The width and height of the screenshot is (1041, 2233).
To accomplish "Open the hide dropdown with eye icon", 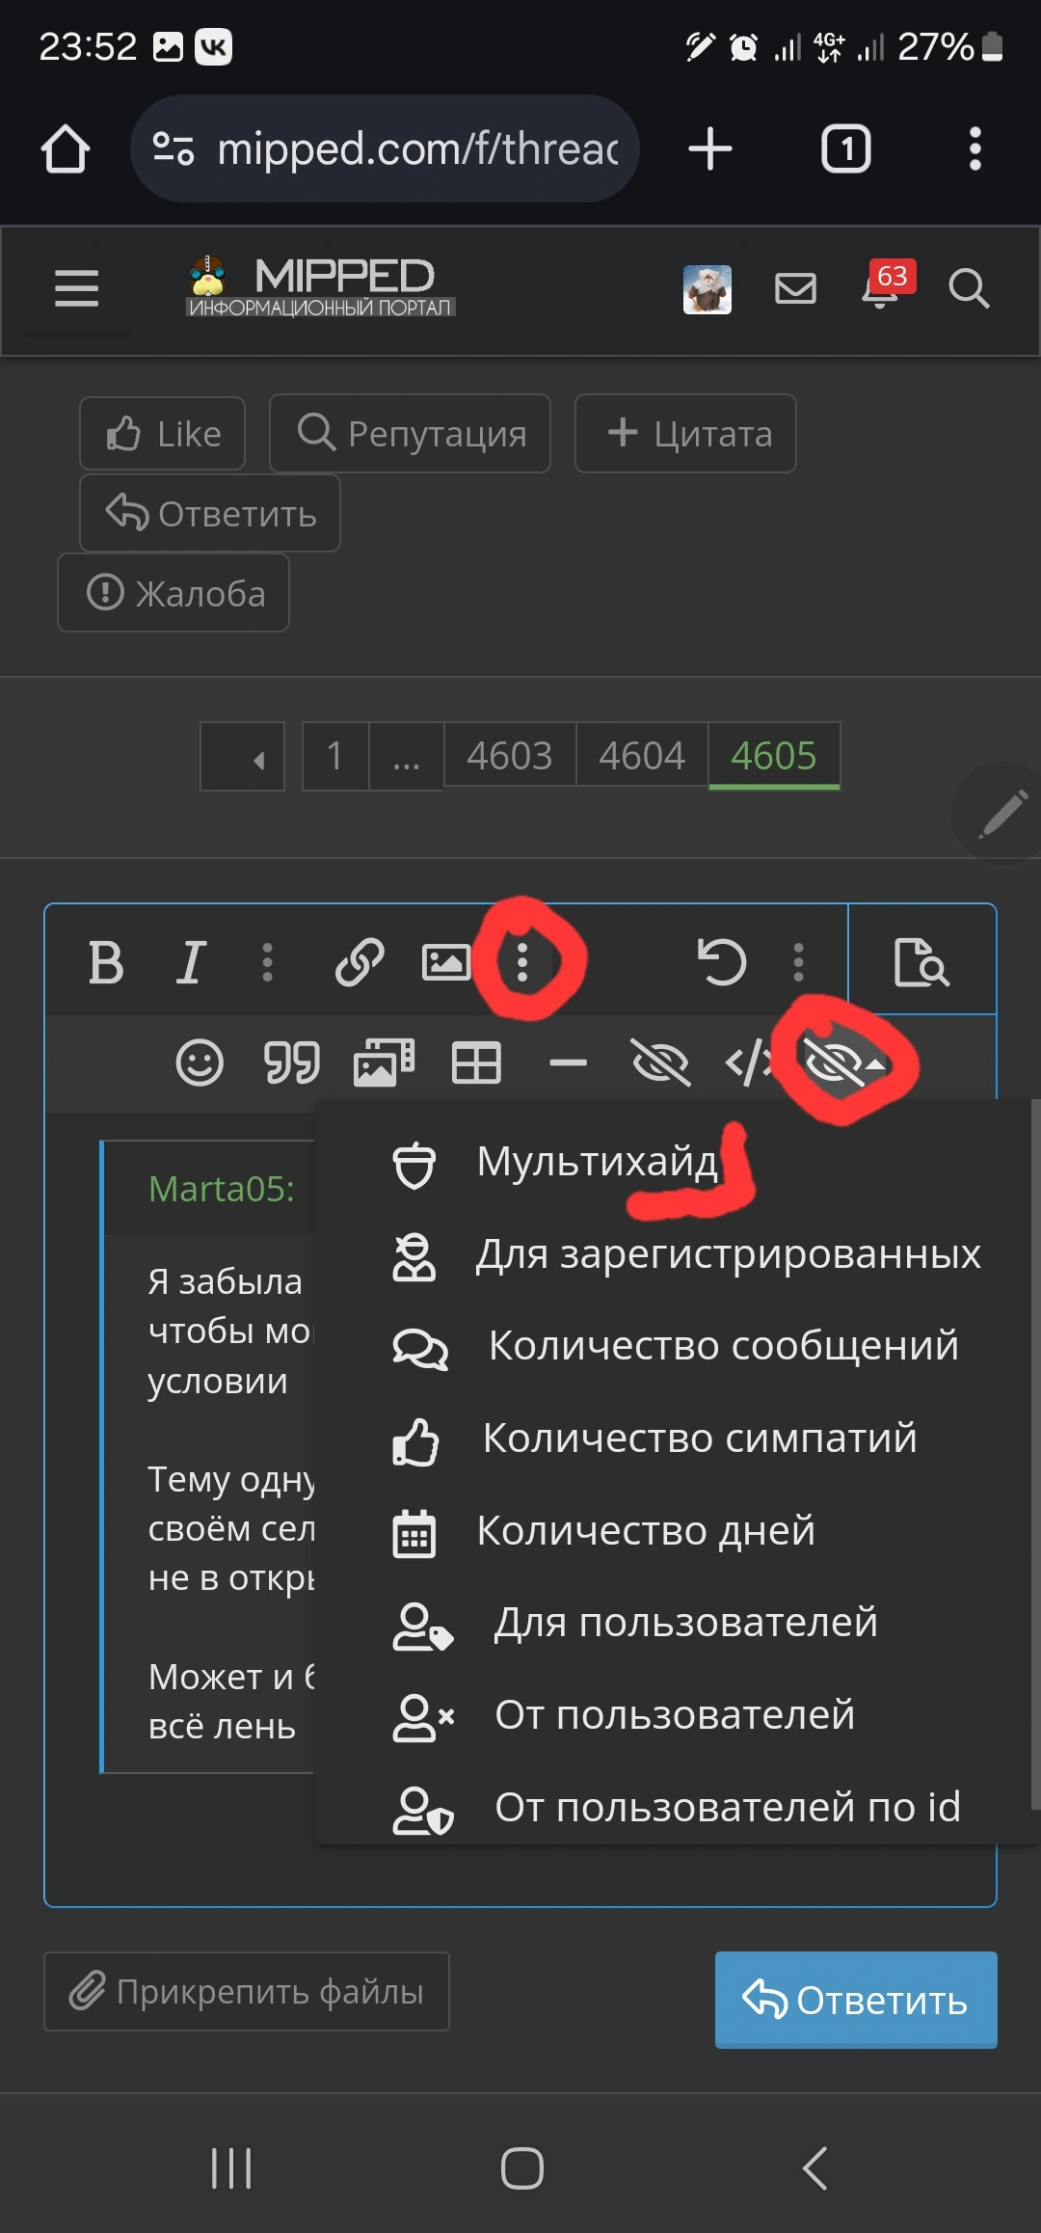I will [x=844, y=1063].
